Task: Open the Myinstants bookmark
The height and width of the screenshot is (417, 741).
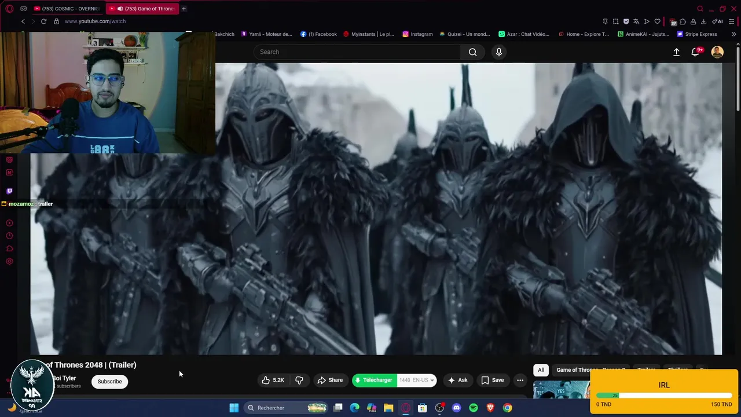Action: [x=369, y=34]
